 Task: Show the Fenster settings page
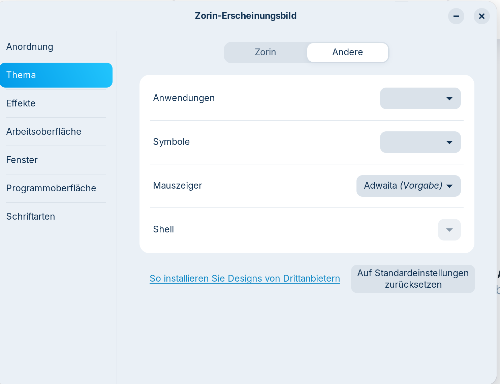pos(22,160)
